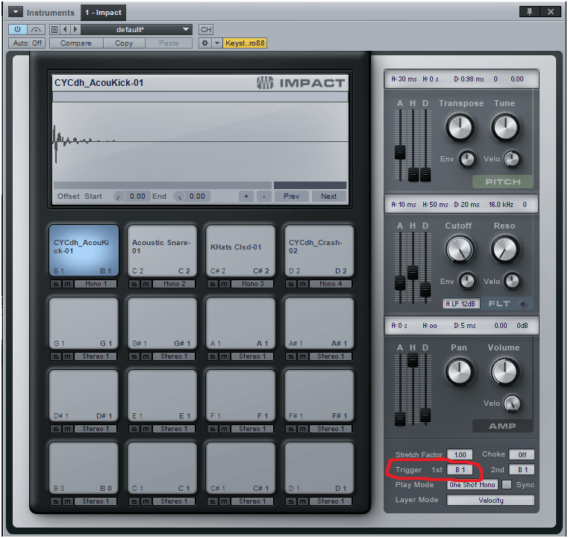Image resolution: width=568 pixels, height=538 pixels.
Task: Go to previous preset with left arrow
Action: pyautogui.click(x=65, y=29)
